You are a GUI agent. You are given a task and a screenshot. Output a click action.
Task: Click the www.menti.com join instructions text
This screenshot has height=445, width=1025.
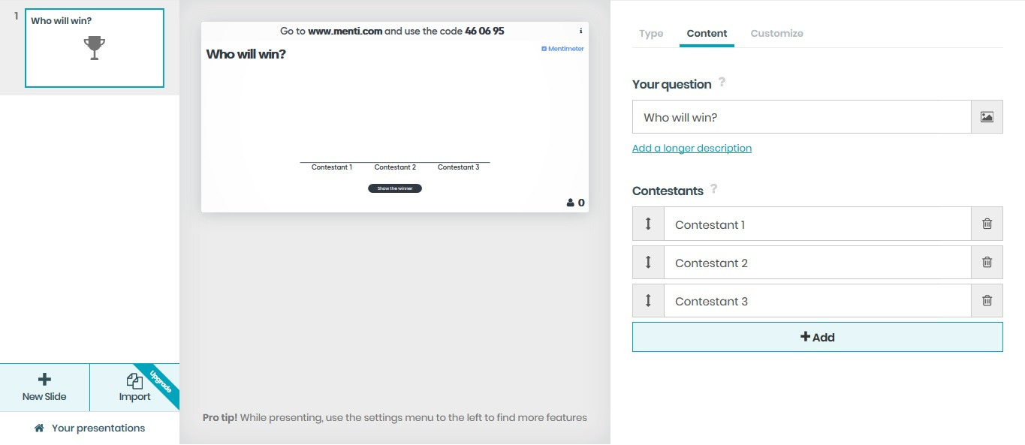392,31
